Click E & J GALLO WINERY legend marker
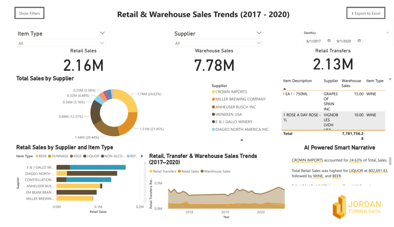This screenshot has height=227, width=394. (213, 122)
